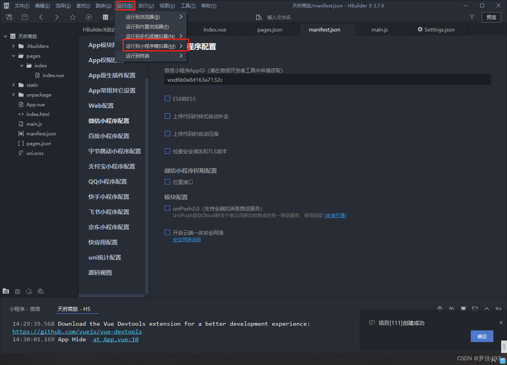The height and width of the screenshot is (365, 507).
Task: Click the cloud globe icon in sidebar footer
Action: click(x=41, y=291)
